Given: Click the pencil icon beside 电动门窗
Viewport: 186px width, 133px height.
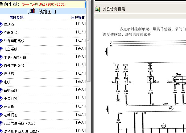Looking at the screenshot, I should 1,115.
